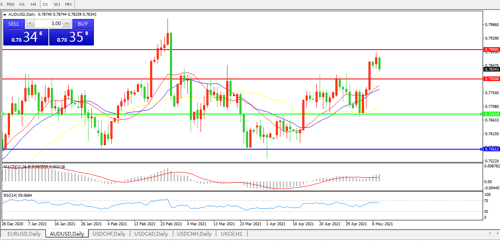Click the 3.00 volume input field

[x=48, y=24]
